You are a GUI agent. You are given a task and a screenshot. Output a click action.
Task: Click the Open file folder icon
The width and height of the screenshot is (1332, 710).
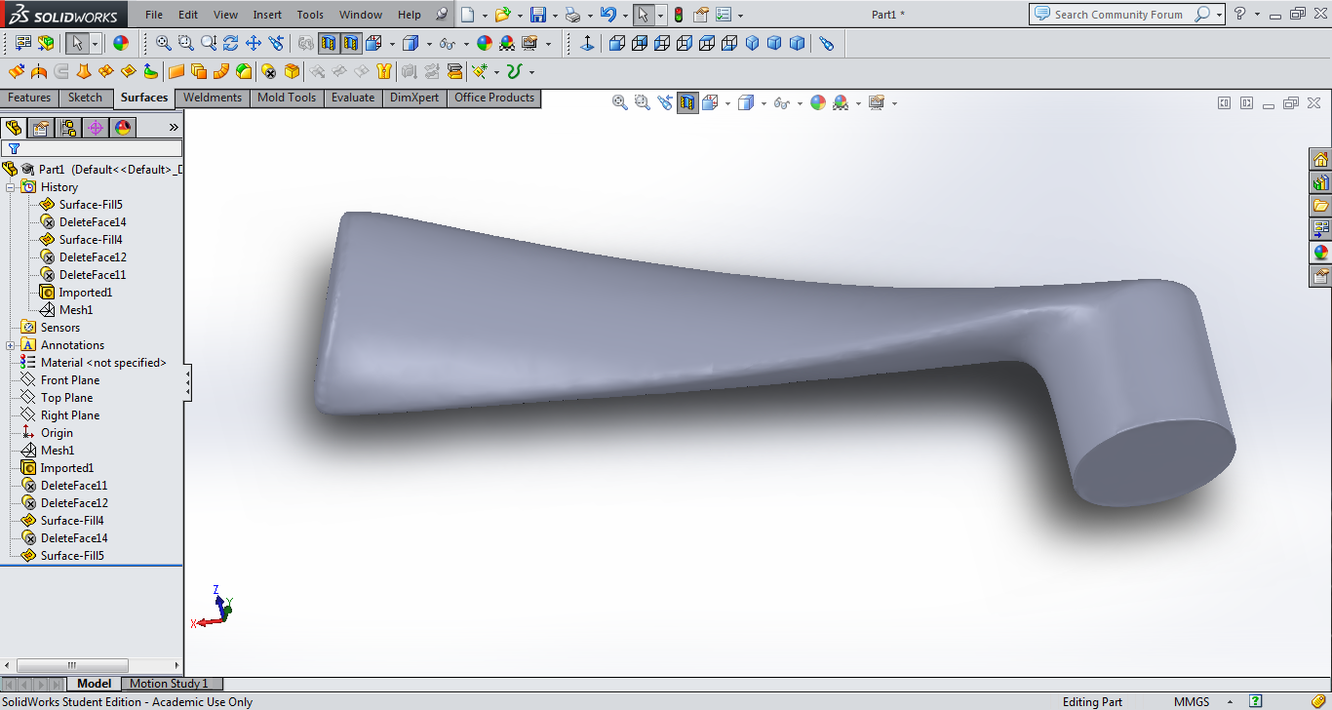502,15
